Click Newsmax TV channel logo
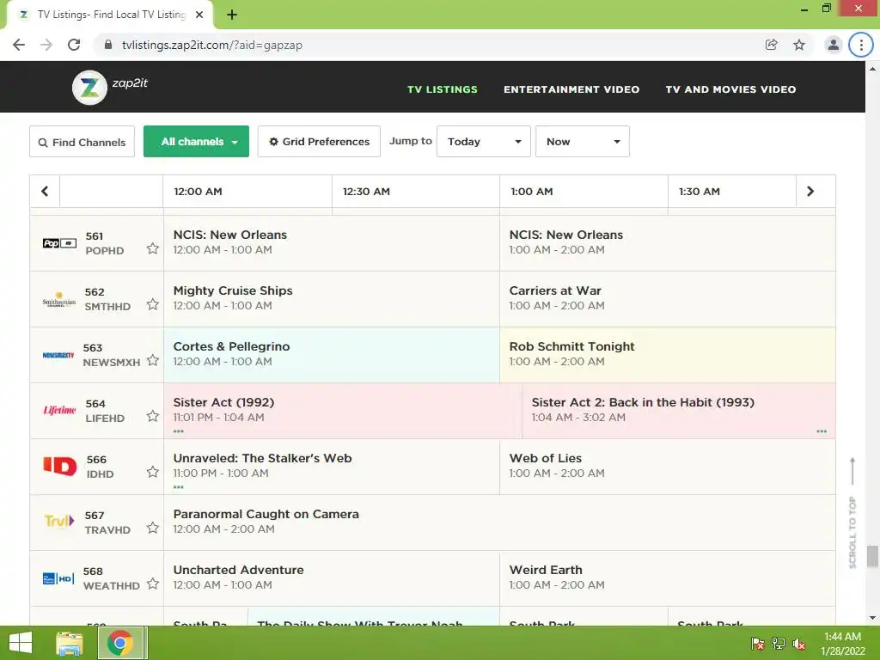 (58, 355)
